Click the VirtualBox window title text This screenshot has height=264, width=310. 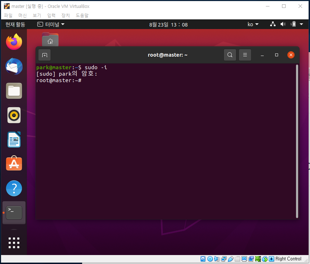pos(51,6)
